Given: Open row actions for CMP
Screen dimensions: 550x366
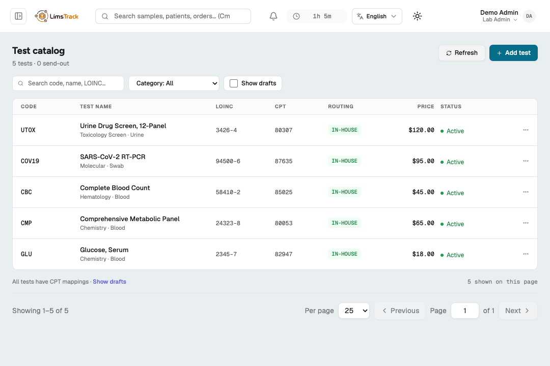Looking at the screenshot, I should (526, 223).
